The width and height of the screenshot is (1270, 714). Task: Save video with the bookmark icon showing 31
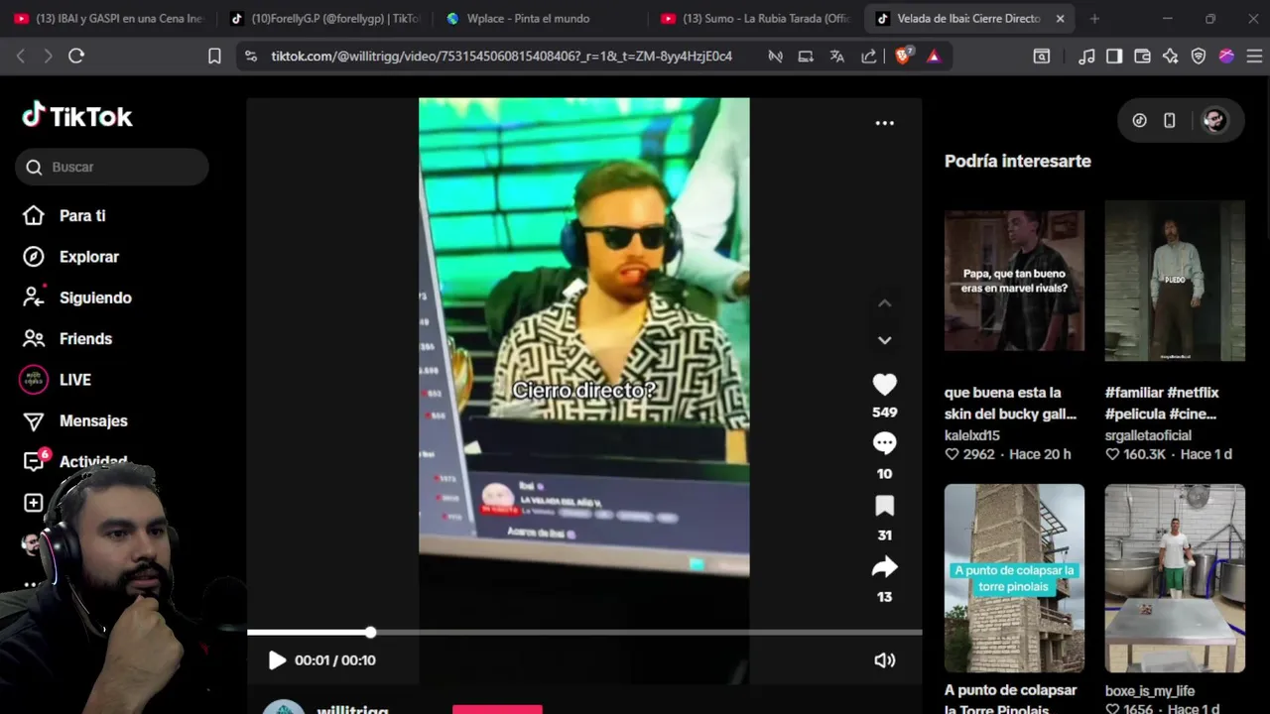pyautogui.click(x=884, y=506)
